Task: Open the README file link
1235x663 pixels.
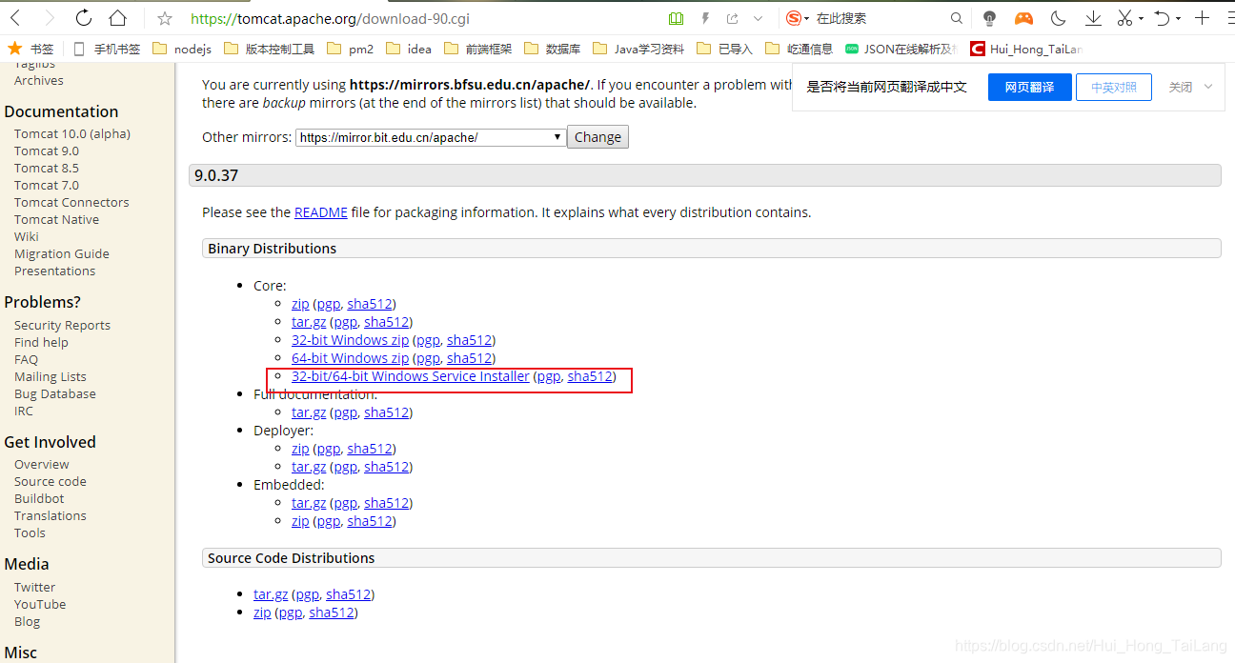Action: pos(321,212)
